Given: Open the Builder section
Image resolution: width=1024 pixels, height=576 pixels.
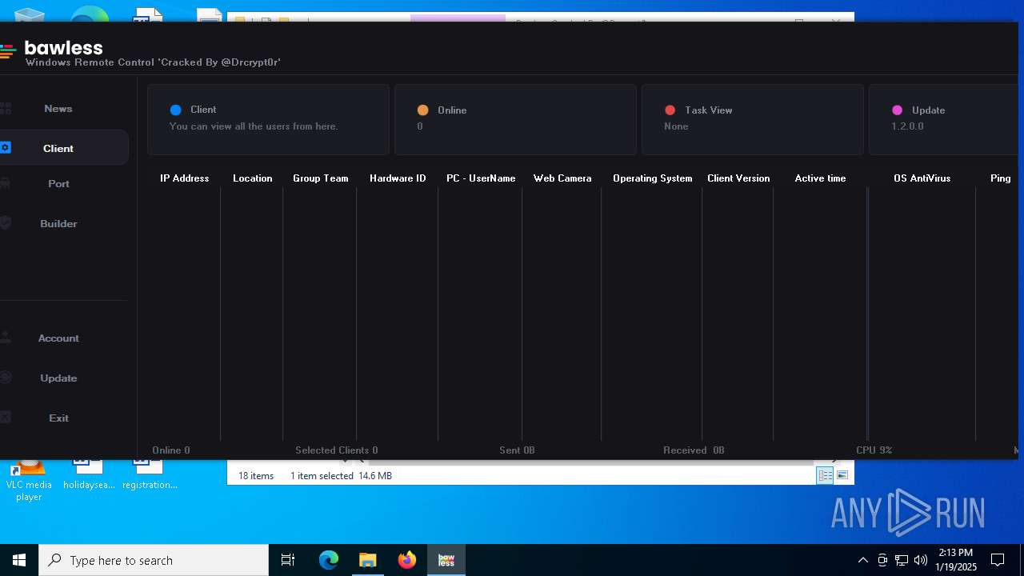Looking at the screenshot, I should [x=58, y=224].
